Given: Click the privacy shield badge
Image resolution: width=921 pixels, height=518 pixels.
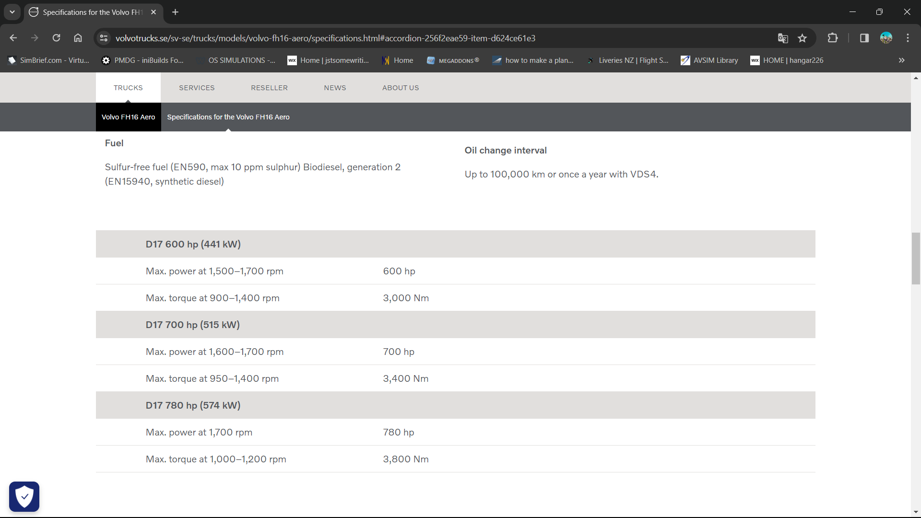Looking at the screenshot, I should pyautogui.click(x=24, y=496).
